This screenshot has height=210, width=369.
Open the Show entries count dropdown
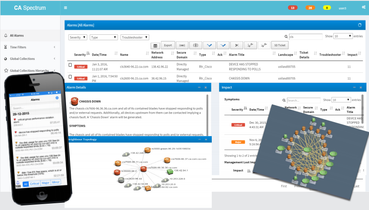coord(343,36)
